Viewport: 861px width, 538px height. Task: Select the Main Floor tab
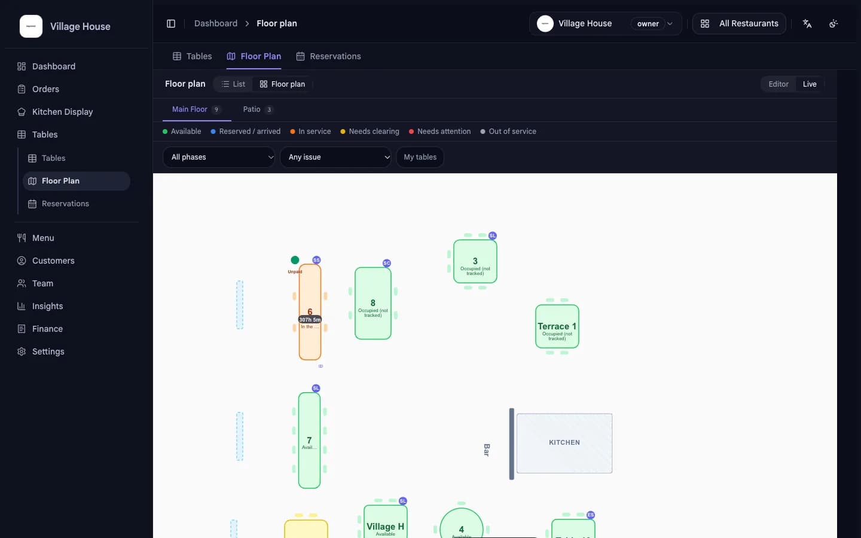[x=197, y=109]
